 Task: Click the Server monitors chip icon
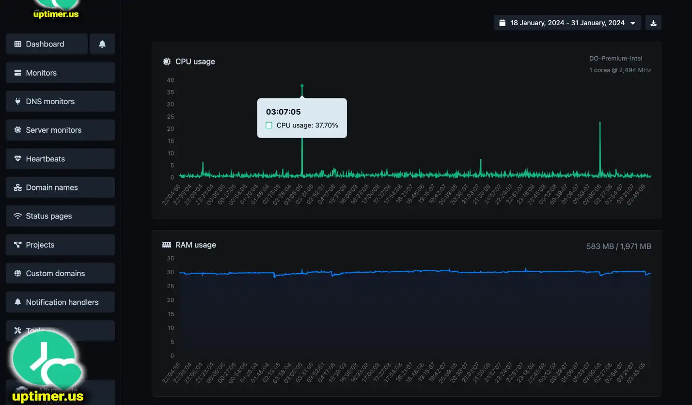click(x=18, y=130)
